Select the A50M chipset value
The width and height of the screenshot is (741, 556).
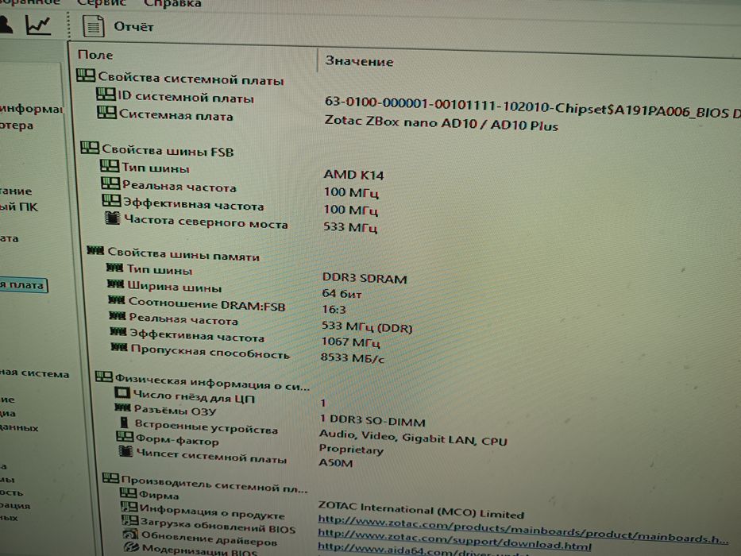(335, 462)
